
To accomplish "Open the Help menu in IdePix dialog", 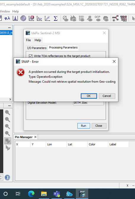I will pos(38,40).
